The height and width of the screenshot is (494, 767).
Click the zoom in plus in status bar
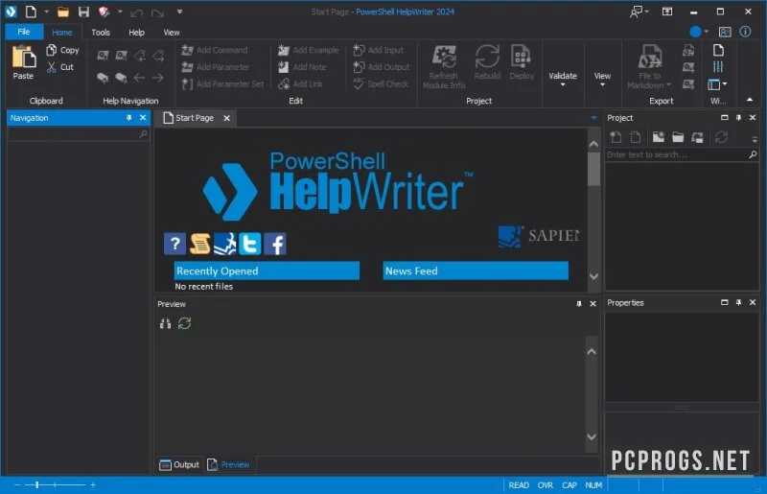pyautogui.click(x=93, y=485)
